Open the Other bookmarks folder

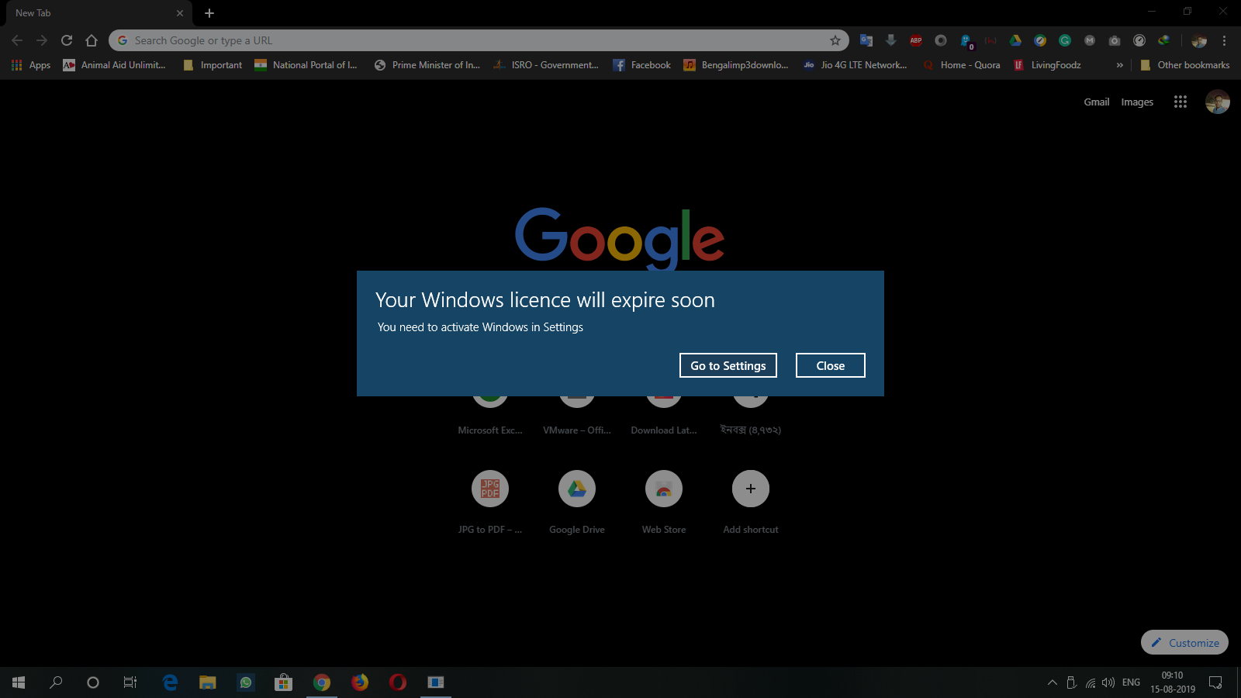point(1184,65)
